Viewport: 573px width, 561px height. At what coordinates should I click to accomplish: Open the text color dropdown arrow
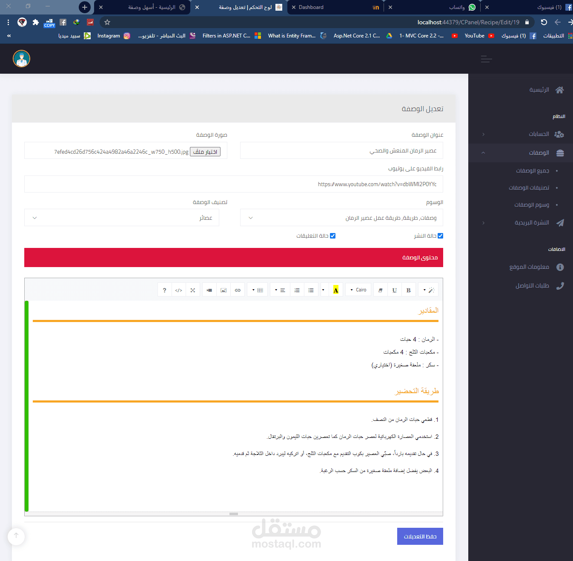coord(324,290)
